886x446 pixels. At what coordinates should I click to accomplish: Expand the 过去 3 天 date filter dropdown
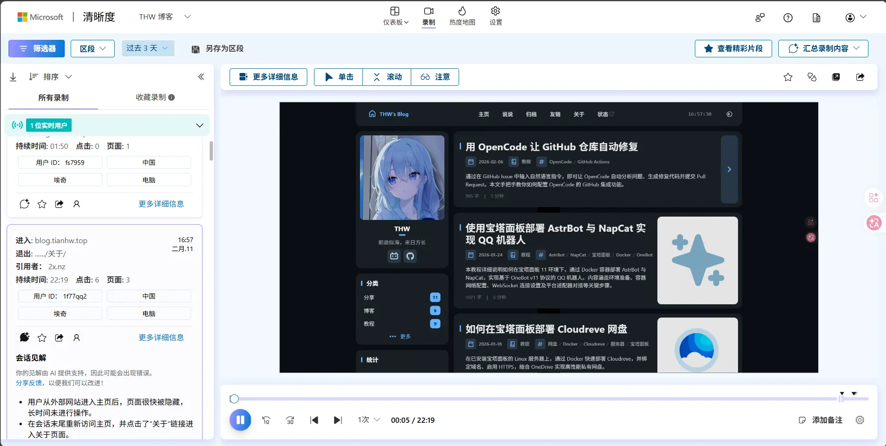148,48
